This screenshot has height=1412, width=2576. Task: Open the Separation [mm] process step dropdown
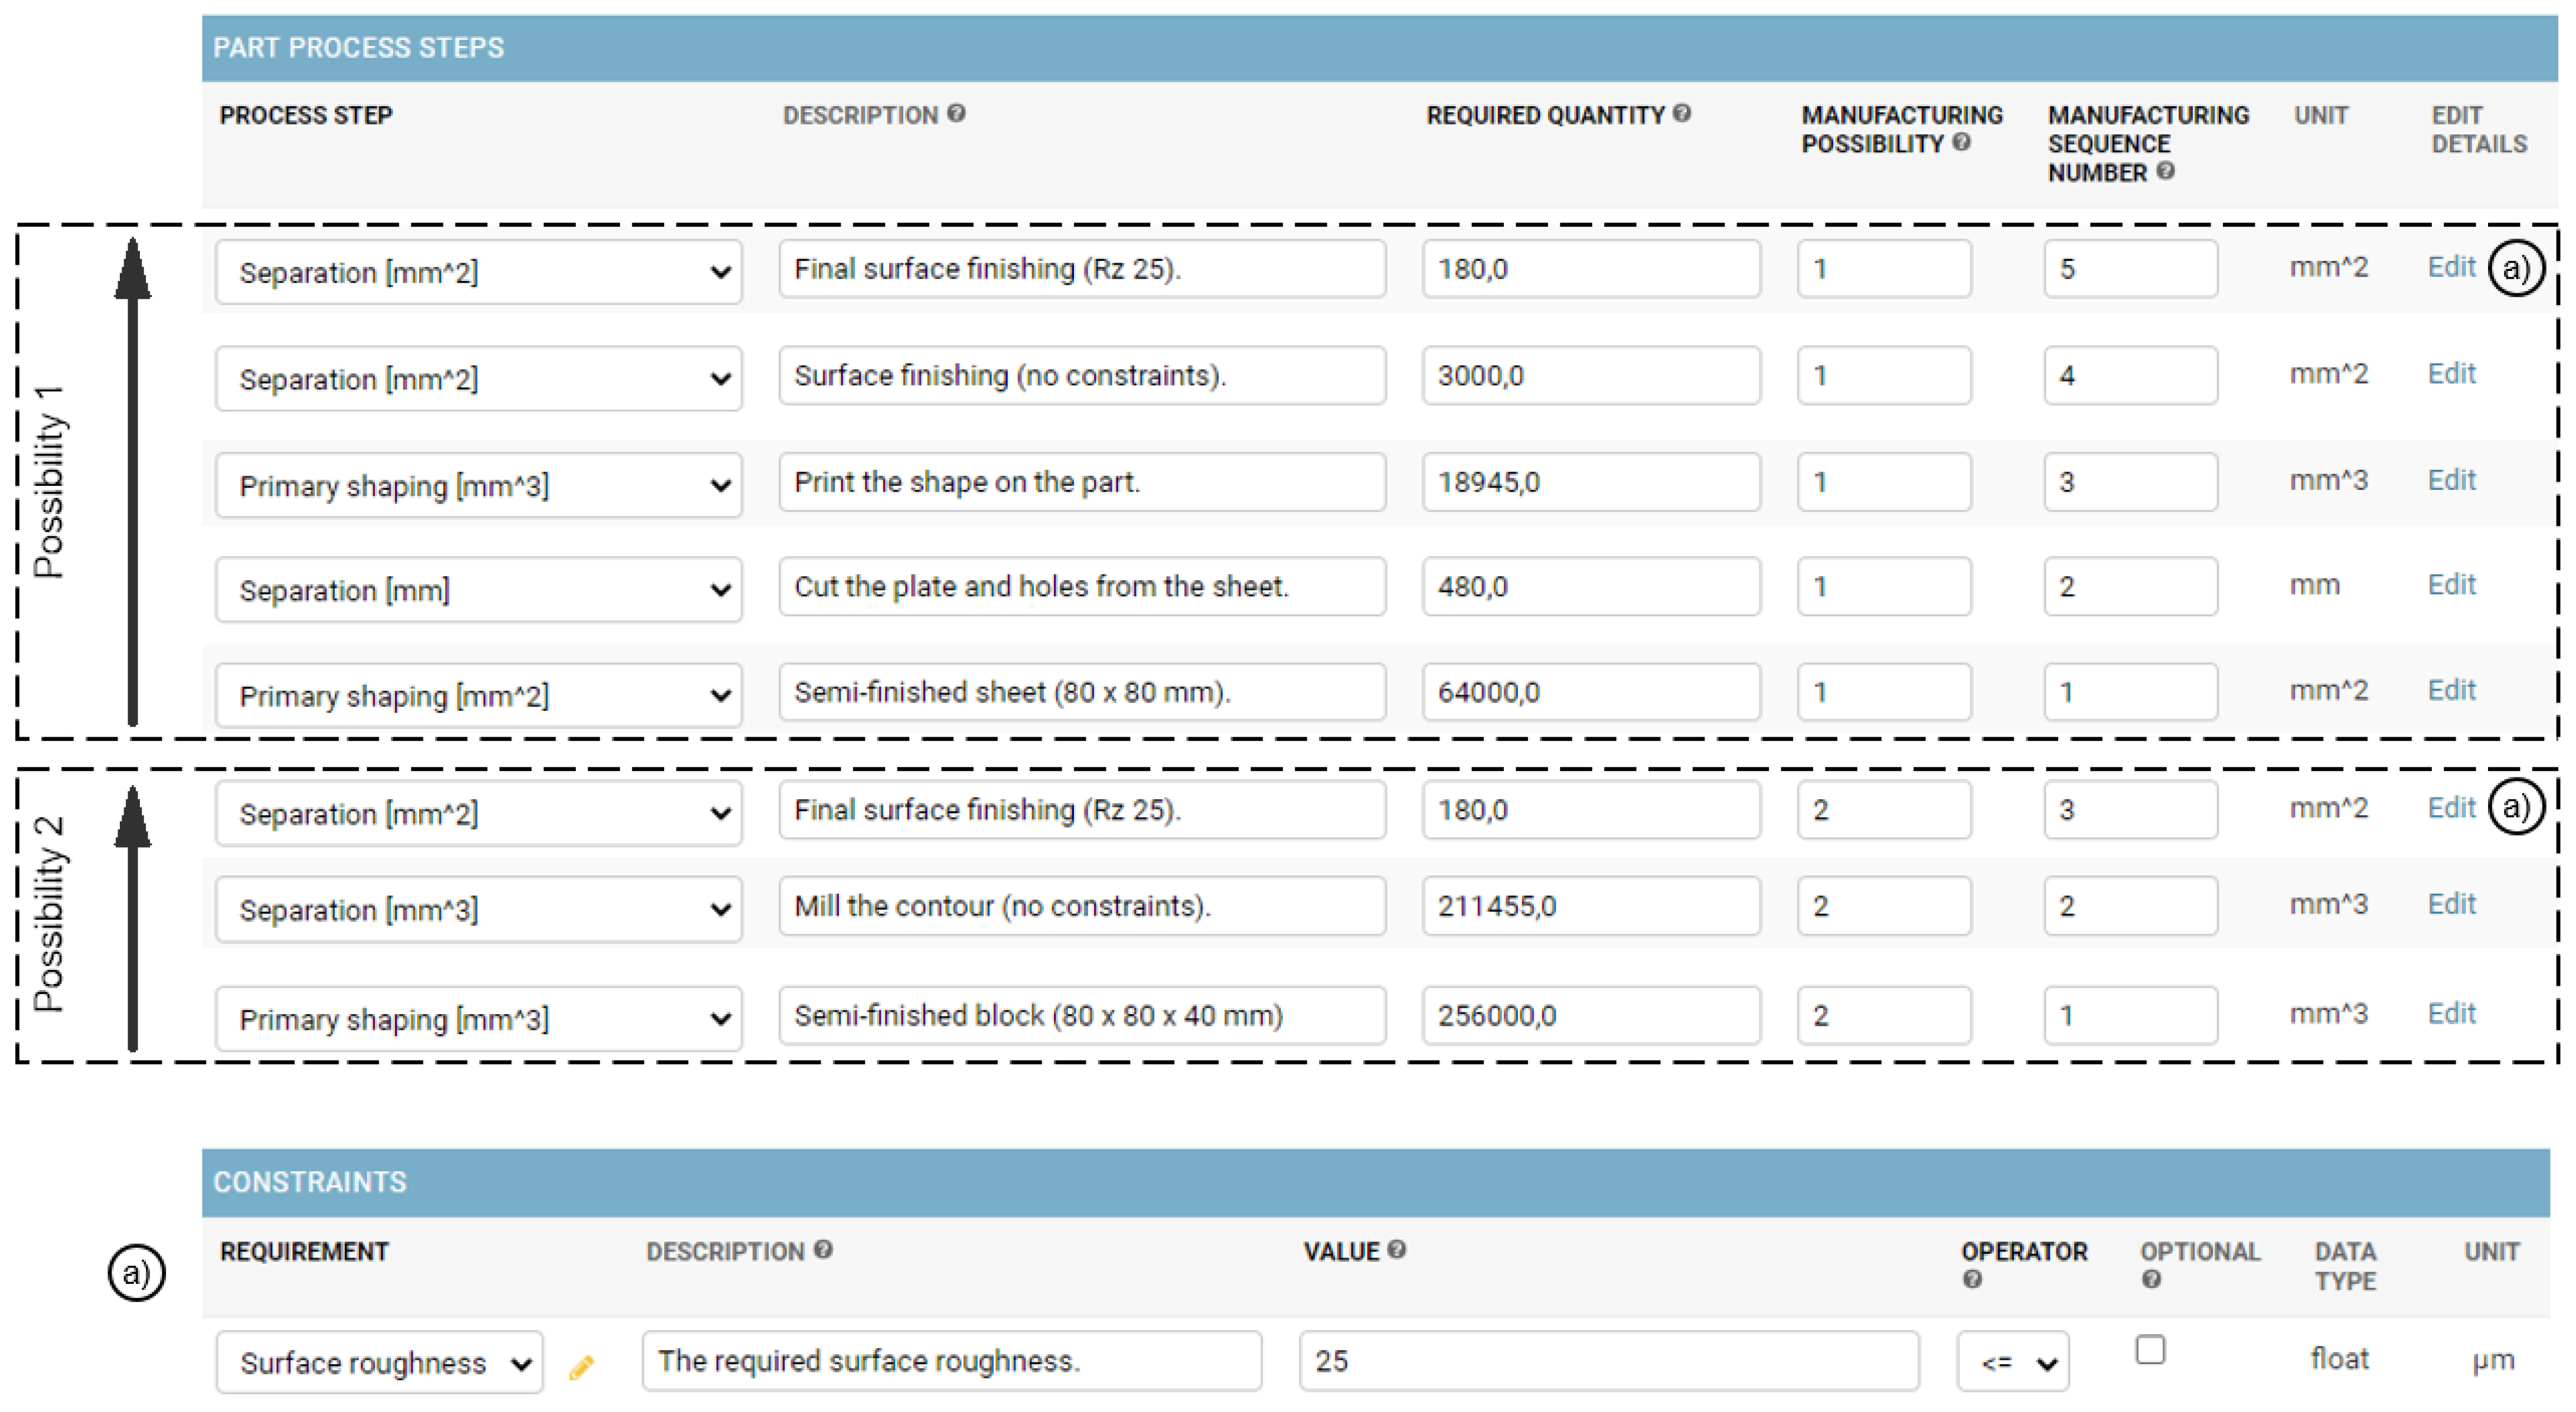[478, 590]
